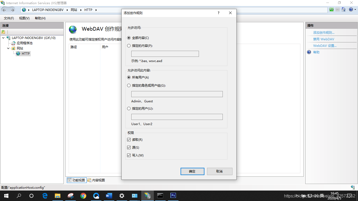
Task: Click the 用户 column header
Action: point(105,47)
